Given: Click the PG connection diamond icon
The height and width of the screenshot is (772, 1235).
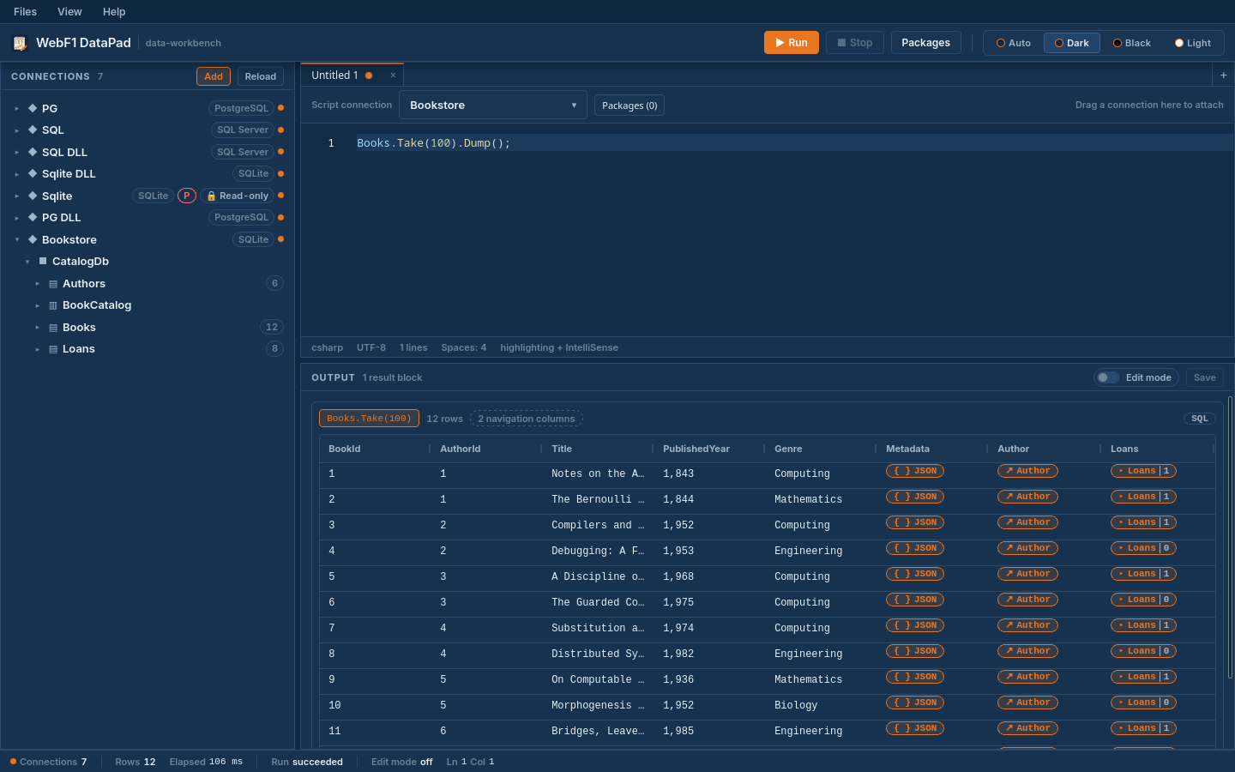Looking at the screenshot, I should [33, 108].
